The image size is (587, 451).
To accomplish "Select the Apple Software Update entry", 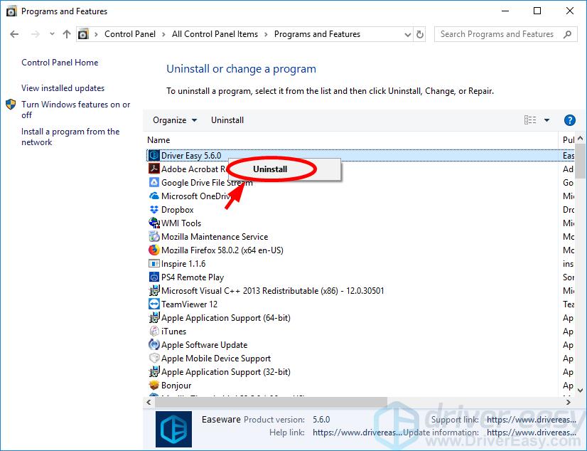I will [x=205, y=345].
